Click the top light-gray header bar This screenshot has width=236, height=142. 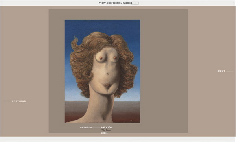[x=118, y=3]
